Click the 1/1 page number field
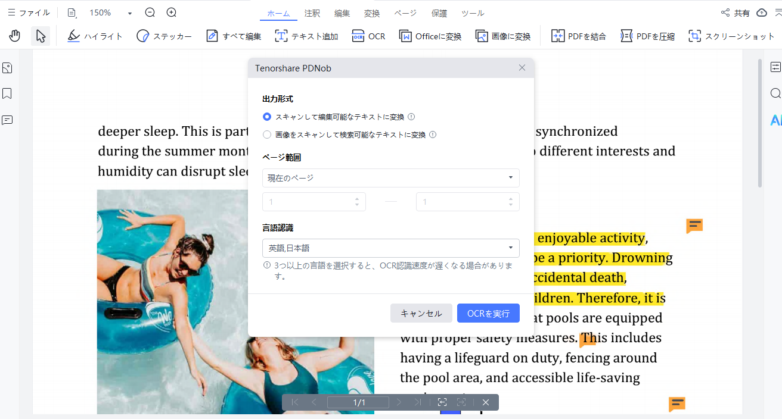Viewport: 782px width, 419px height. coord(358,402)
